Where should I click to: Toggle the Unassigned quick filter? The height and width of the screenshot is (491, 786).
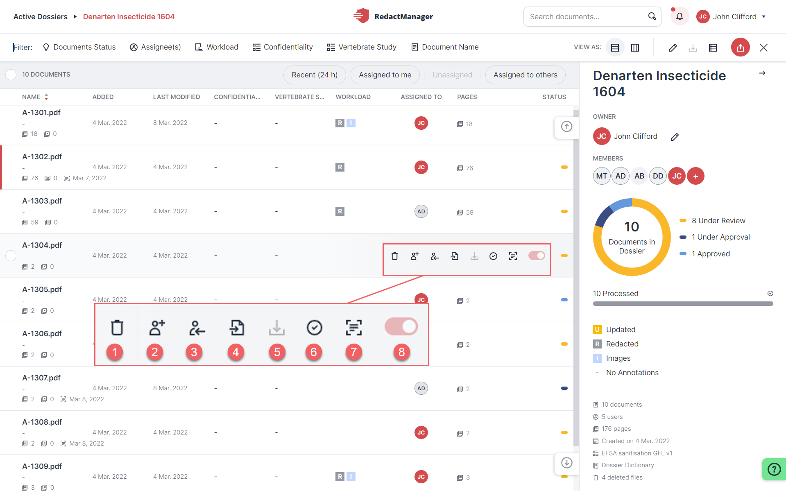452,75
